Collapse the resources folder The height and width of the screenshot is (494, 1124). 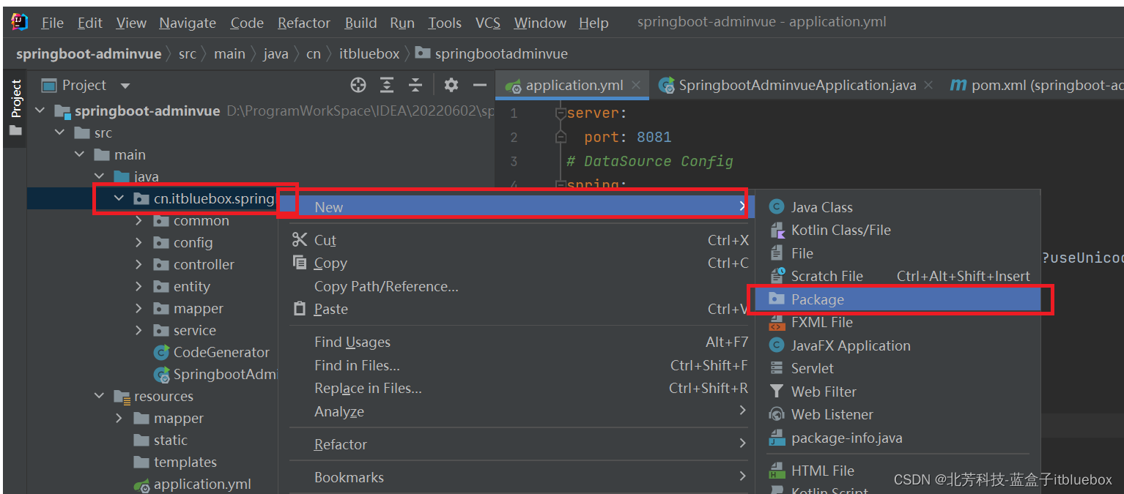tap(99, 396)
